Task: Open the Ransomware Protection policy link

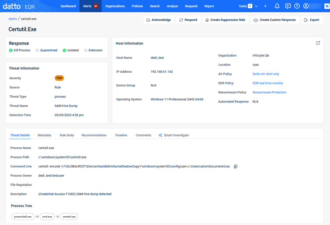Action: click(x=269, y=92)
